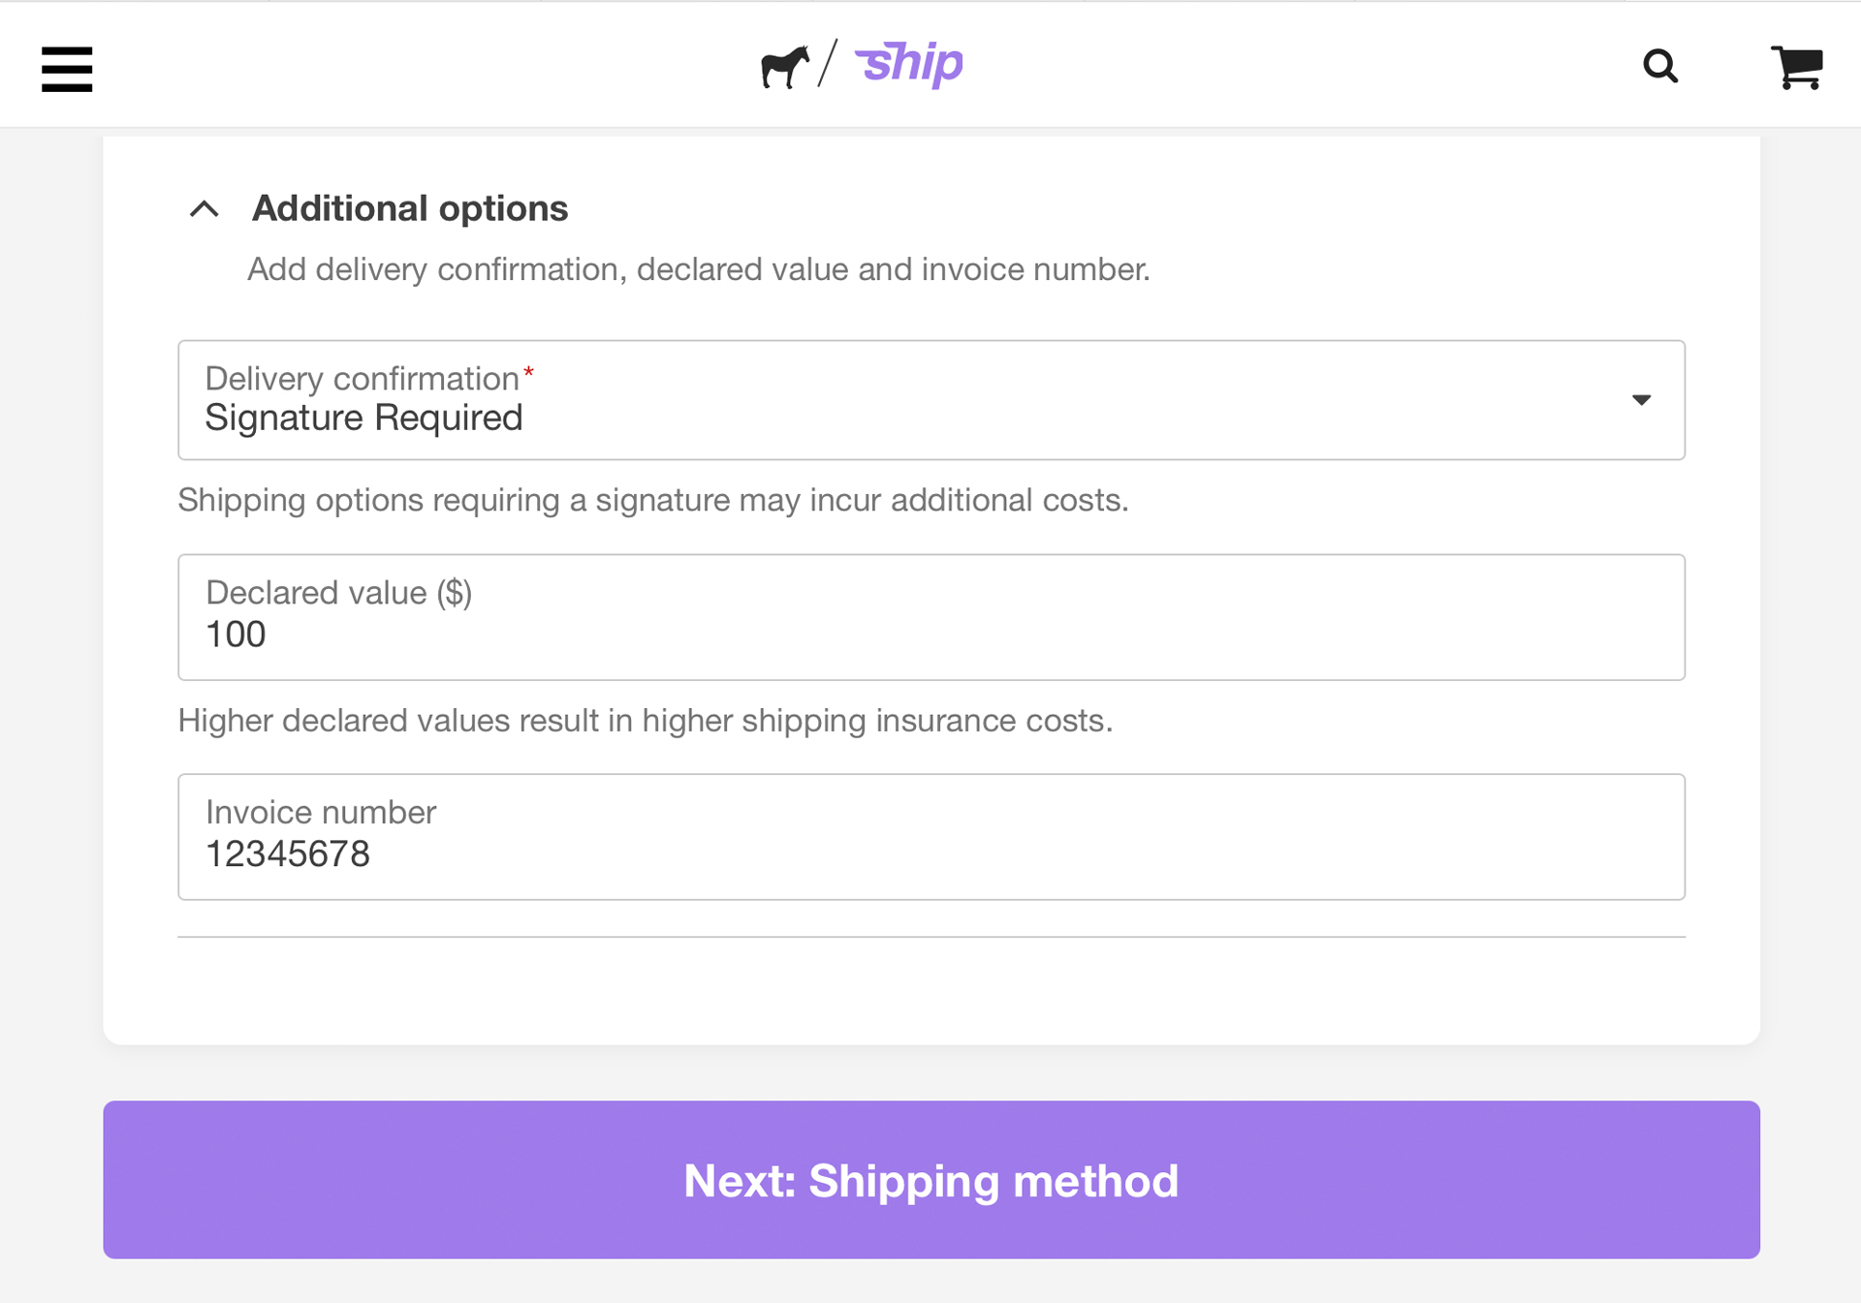1861x1303 pixels.
Task: Collapse the Additional options section
Action: click(x=205, y=208)
